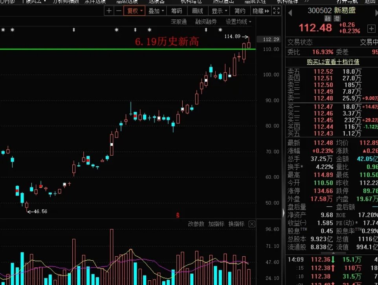Screen dimensions: 378x285
Task: Switch to 简约 simplified view
Action: click(240, 11)
